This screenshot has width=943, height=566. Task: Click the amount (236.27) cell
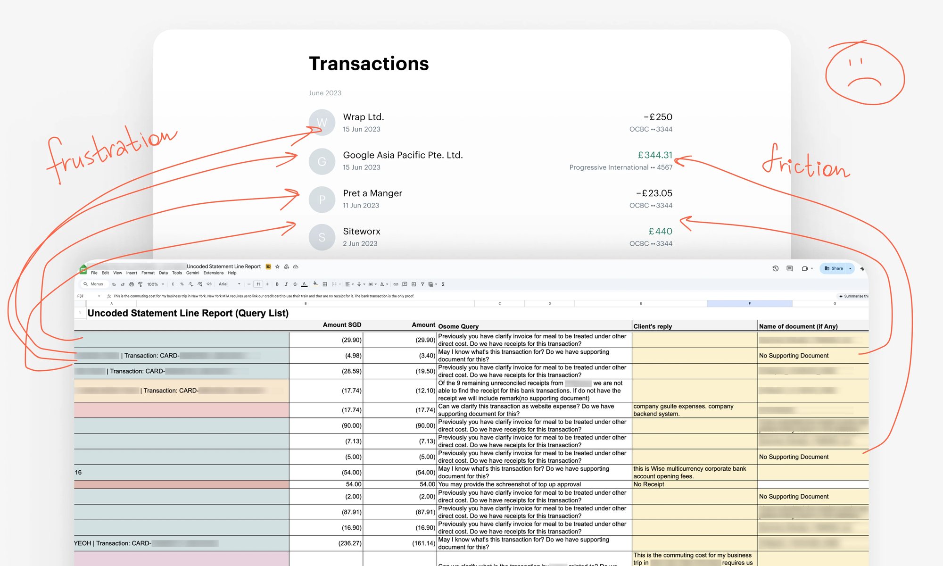click(x=326, y=543)
